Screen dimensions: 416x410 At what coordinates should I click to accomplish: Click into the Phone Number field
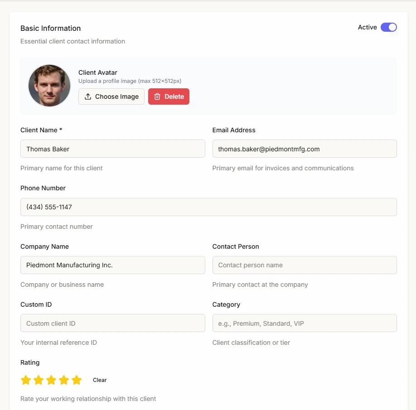pyautogui.click(x=208, y=207)
